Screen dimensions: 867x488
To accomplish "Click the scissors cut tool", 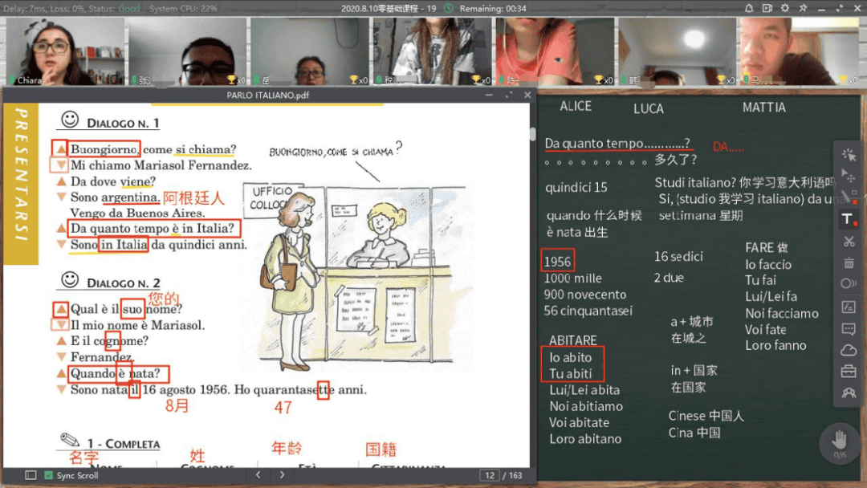I will click(x=849, y=241).
